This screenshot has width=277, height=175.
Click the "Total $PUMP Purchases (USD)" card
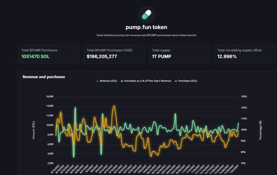(114, 53)
